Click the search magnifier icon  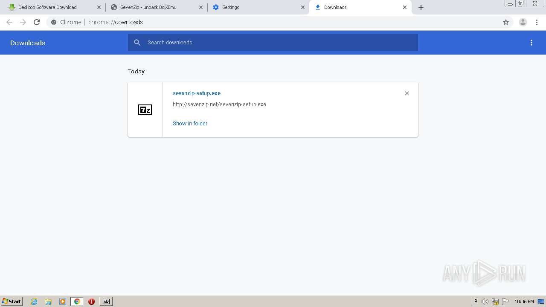pos(137,43)
